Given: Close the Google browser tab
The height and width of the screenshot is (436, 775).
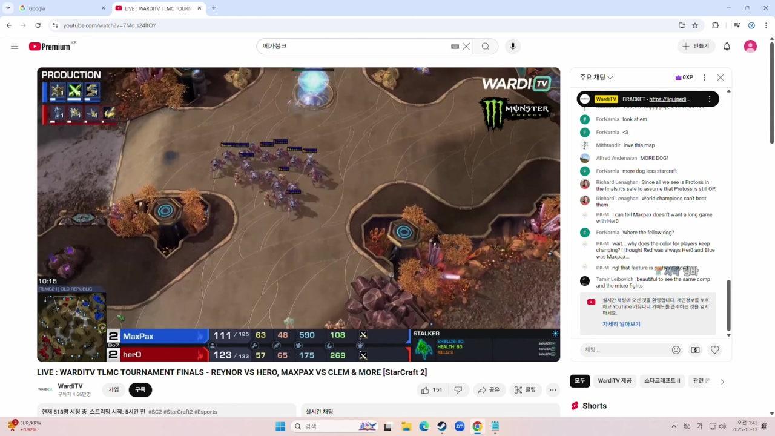Looking at the screenshot, I should tap(103, 8).
